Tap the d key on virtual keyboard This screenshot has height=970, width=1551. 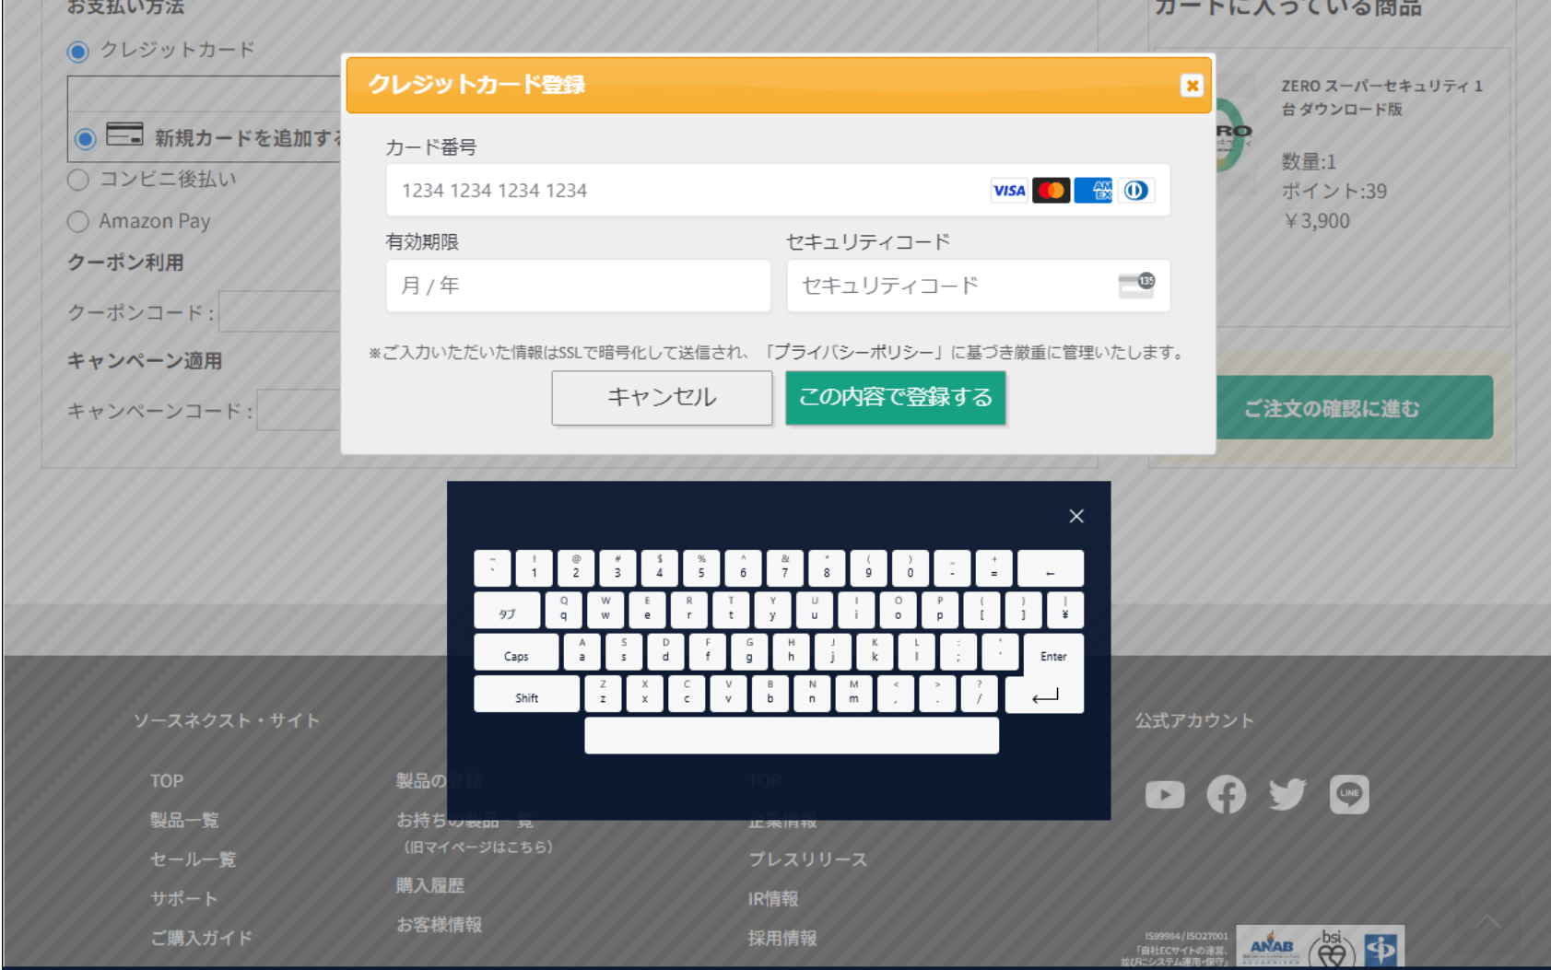tap(665, 652)
